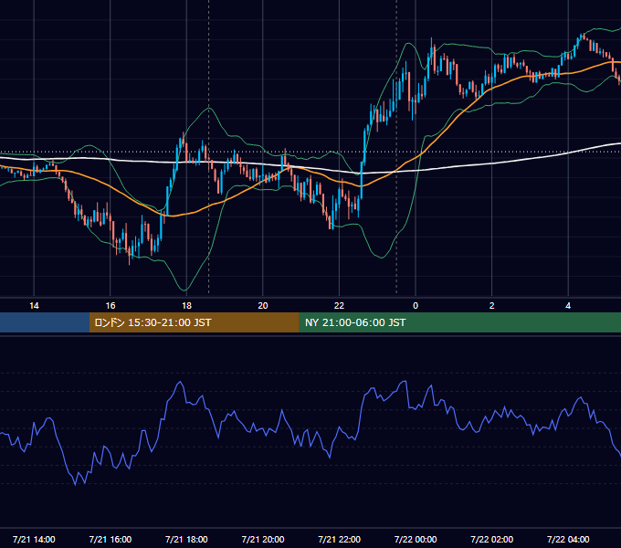Click the 7/21 16:00 timestamp label

[111, 539]
